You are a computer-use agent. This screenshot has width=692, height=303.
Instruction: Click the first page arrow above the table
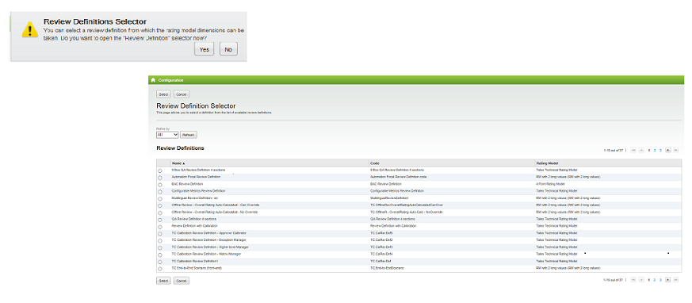point(633,150)
